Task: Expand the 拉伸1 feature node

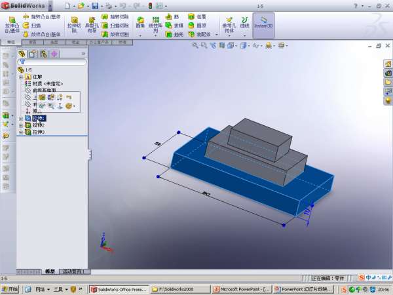Action: pyautogui.click(x=21, y=119)
